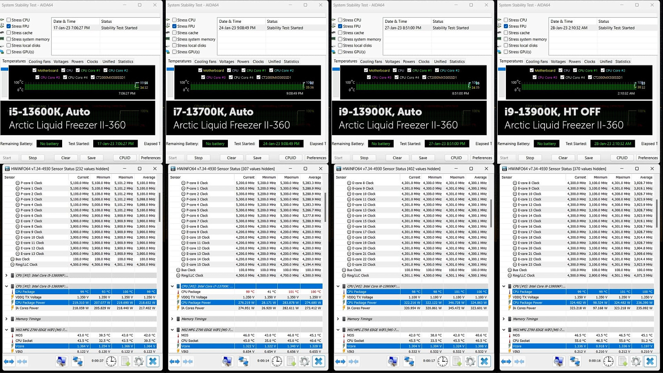This screenshot has height=373, width=663.
Task: Open Voltages tab in i5-13600K AIDA64 window
Action: (x=61, y=61)
